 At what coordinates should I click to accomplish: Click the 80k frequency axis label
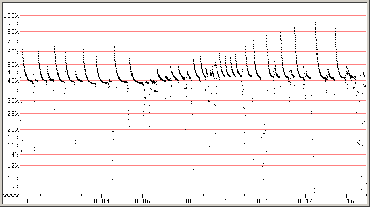tap(13, 32)
